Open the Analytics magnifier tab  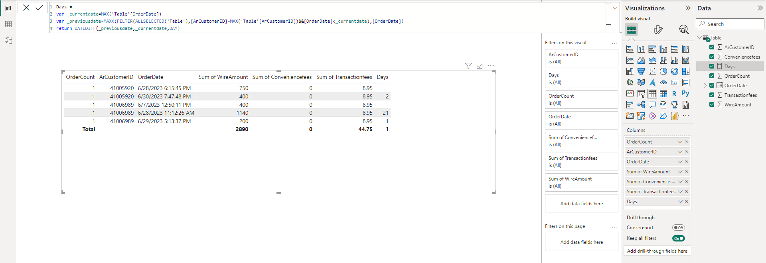pos(684,29)
